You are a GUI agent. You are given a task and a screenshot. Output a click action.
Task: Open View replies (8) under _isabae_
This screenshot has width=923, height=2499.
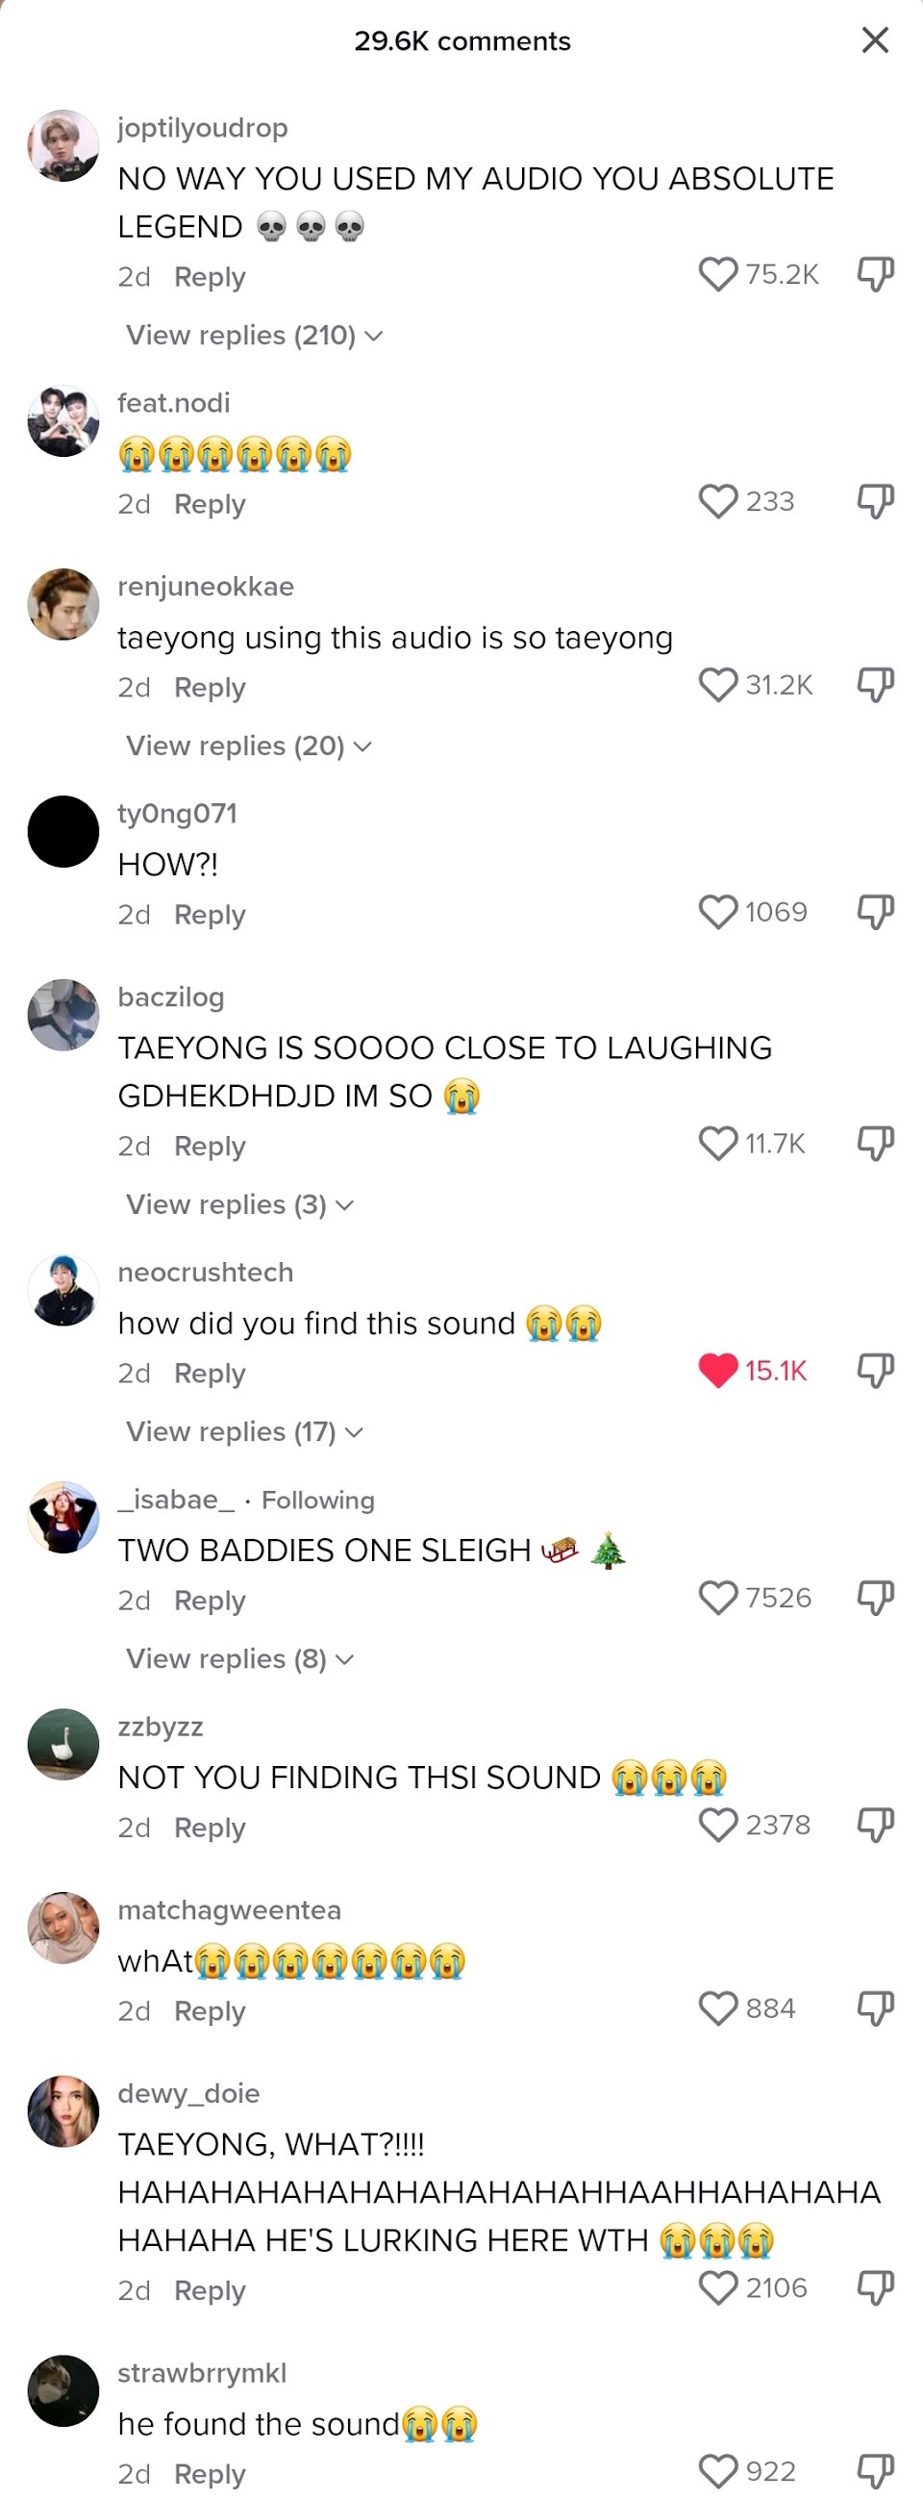pos(239,1659)
